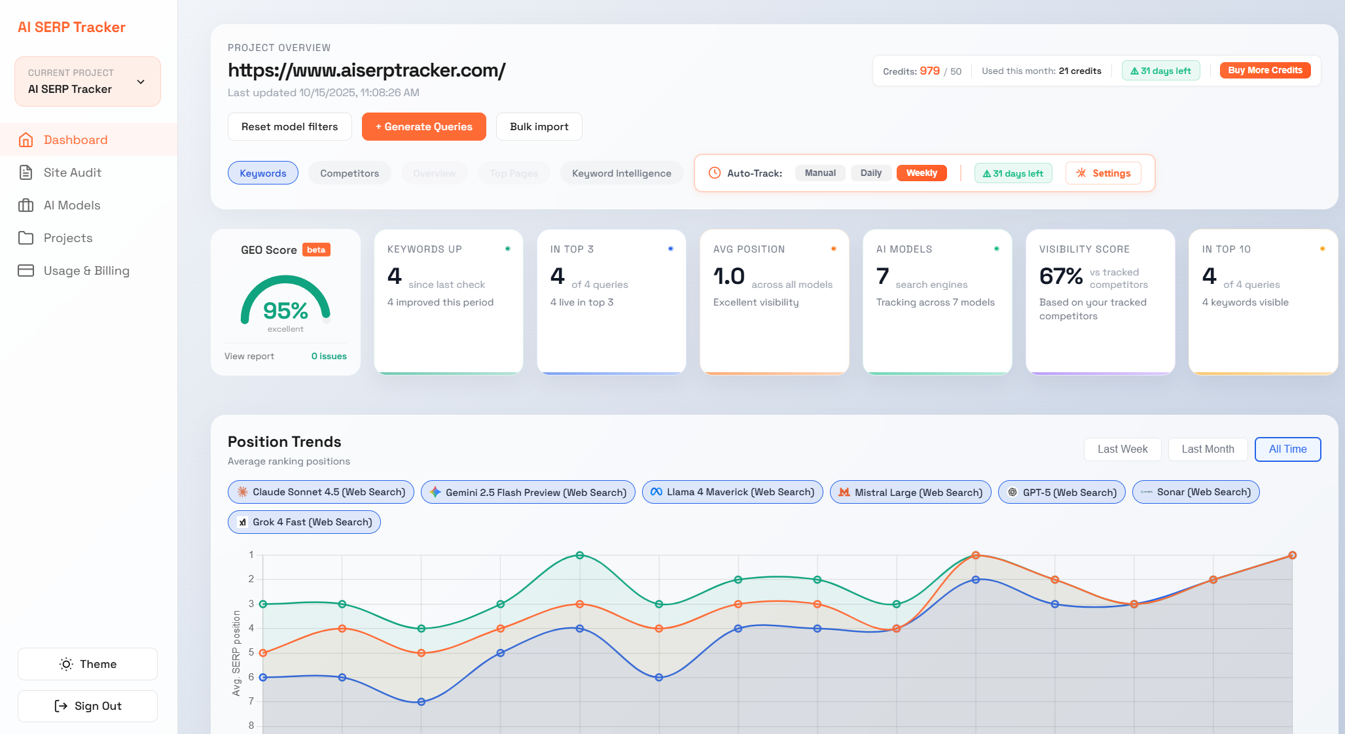The height and width of the screenshot is (734, 1345).
Task: Open Auto-Track Settings
Action: tap(1103, 173)
